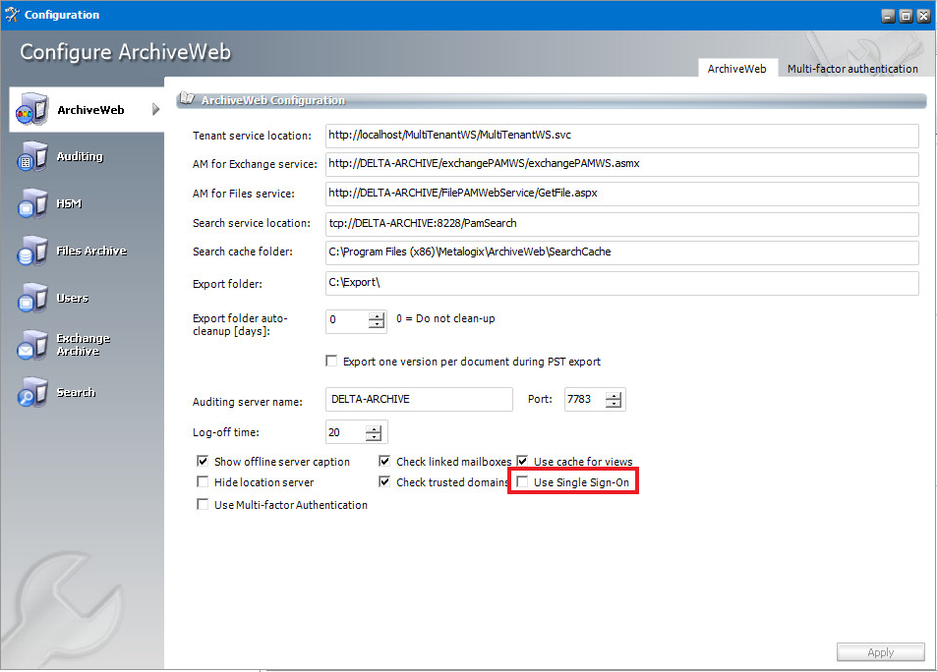
Task: Select the HSM sidebar icon
Action: [x=31, y=203]
